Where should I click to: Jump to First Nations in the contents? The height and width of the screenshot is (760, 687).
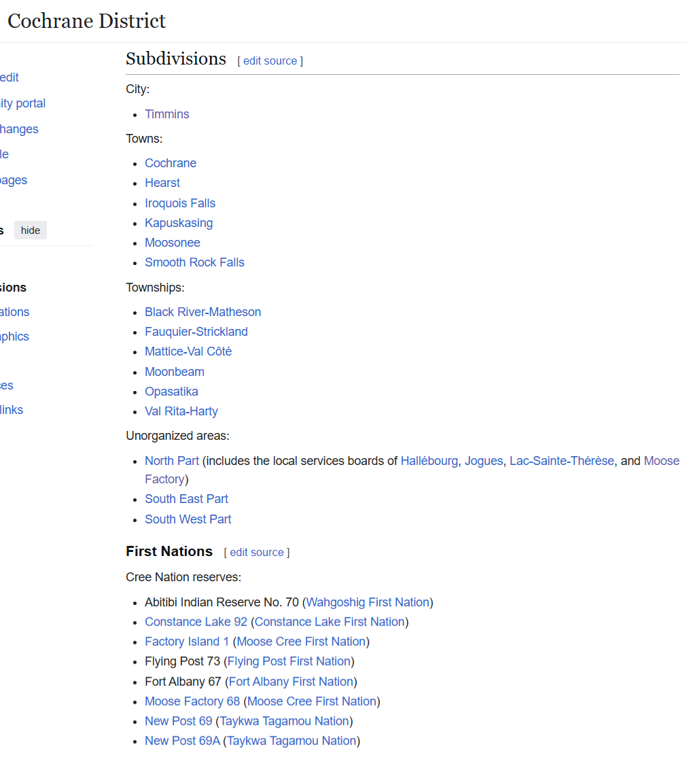click(14, 311)
